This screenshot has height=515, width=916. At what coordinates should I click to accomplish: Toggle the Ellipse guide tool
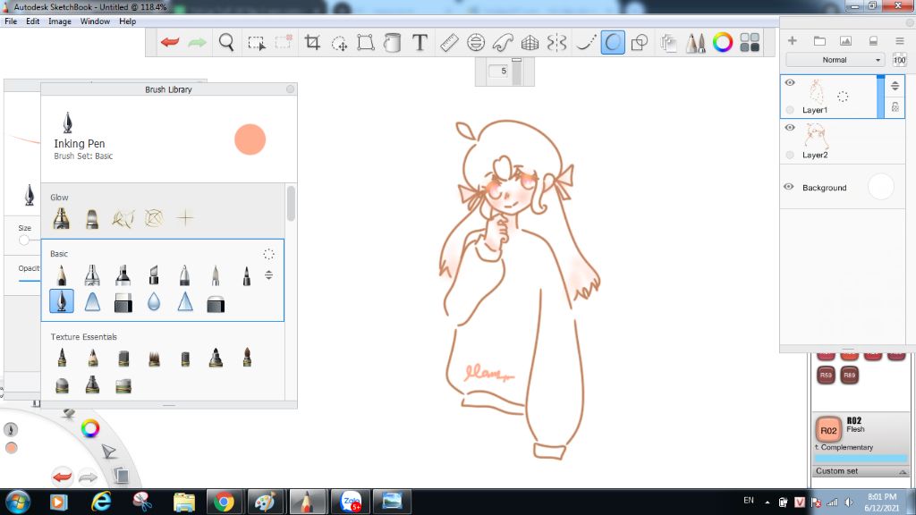[476, 43]
